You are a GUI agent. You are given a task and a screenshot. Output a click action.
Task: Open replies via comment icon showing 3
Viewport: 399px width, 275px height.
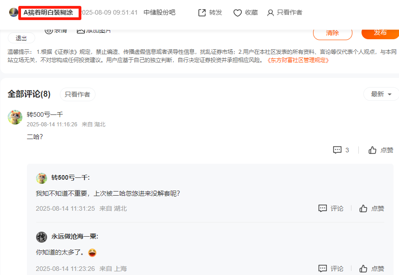337,150
